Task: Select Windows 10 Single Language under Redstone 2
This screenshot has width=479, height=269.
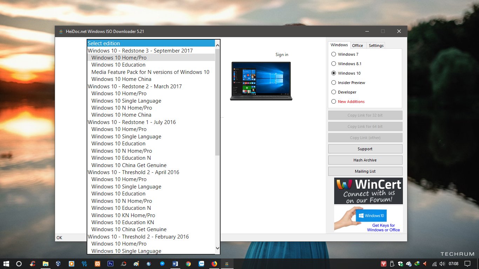Action: 151,101
